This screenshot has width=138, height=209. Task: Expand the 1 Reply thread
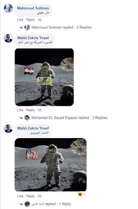65,204
